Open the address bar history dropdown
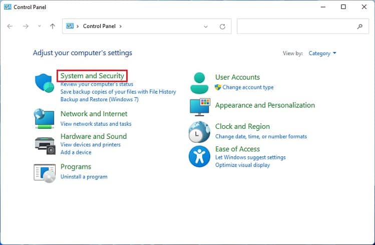This screenshot has width=375, height=245. point(206,27)
